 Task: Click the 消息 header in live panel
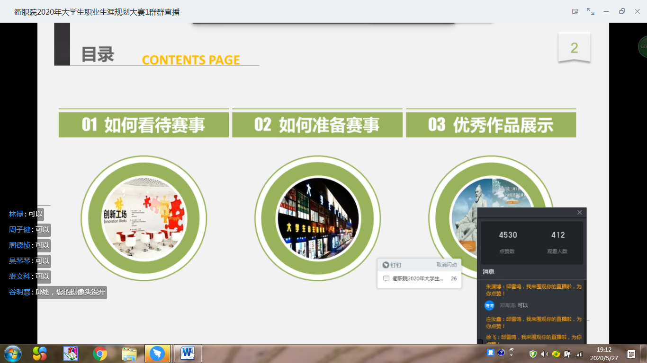(x=488, y=272)
